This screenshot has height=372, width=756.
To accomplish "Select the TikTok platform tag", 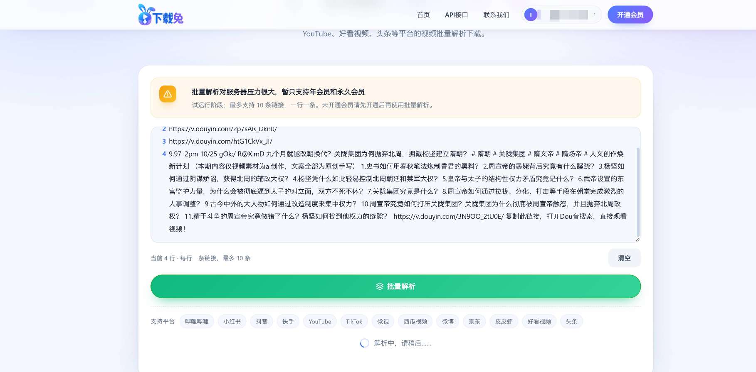I will click(x=354, y=321).
